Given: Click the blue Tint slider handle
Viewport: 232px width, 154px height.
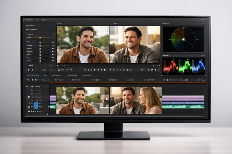Looking at the screenshot, I should pos(40,43).
